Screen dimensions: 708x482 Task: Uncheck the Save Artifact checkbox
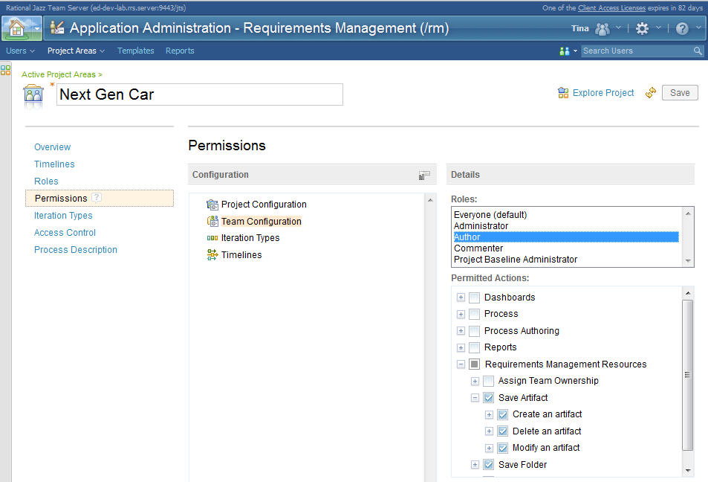[x=488, y=397]
